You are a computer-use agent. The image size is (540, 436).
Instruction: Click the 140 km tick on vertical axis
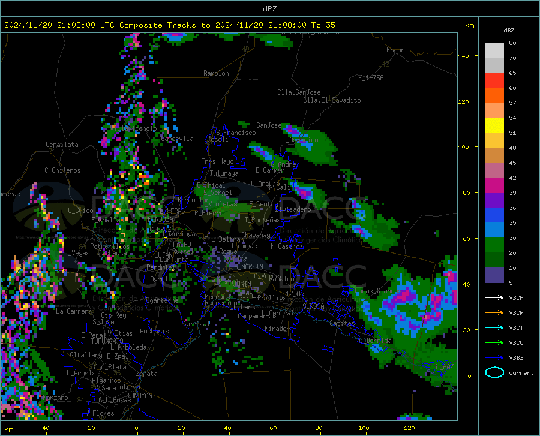[463, 56]
